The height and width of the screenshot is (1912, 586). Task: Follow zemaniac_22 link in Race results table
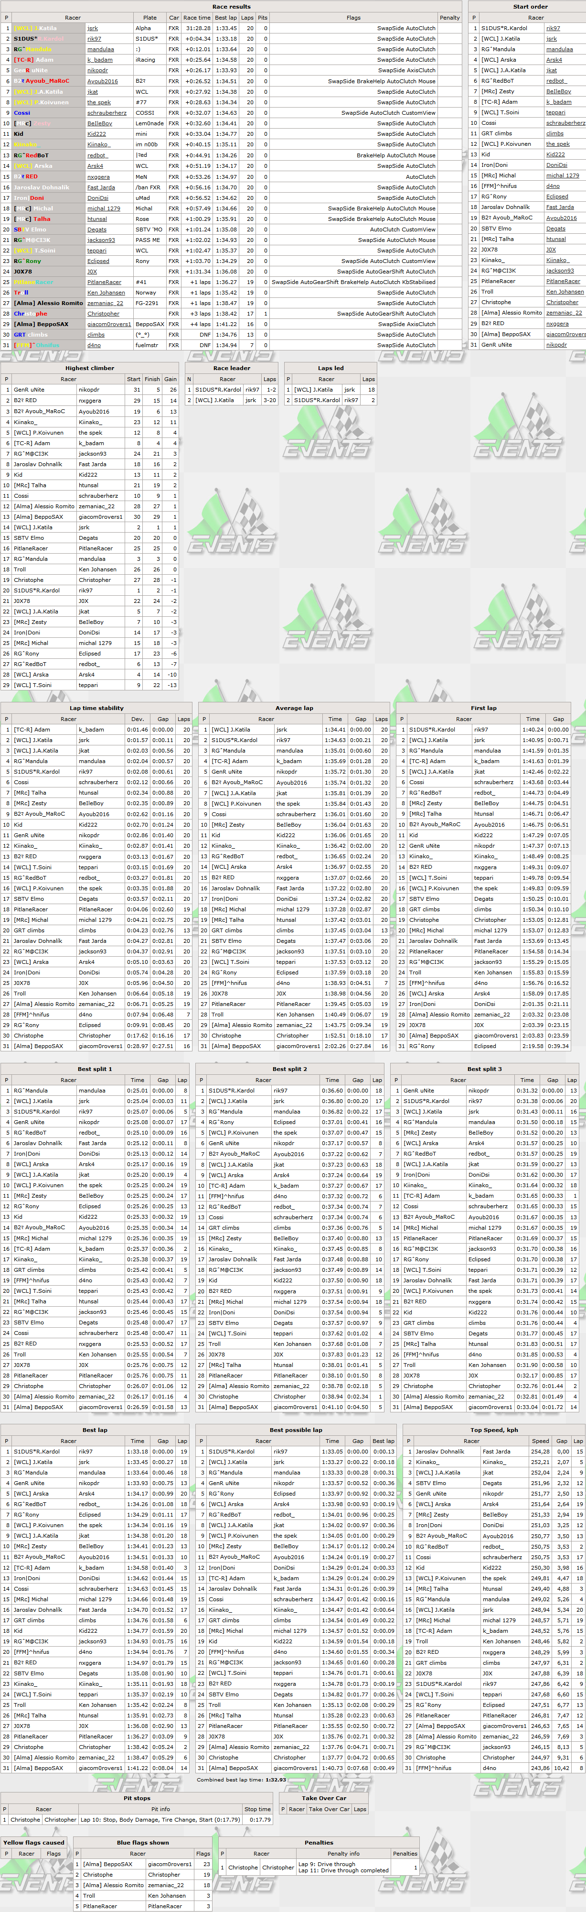105,303
